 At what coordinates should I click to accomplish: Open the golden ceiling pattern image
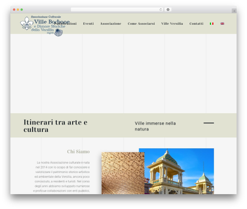123,173
